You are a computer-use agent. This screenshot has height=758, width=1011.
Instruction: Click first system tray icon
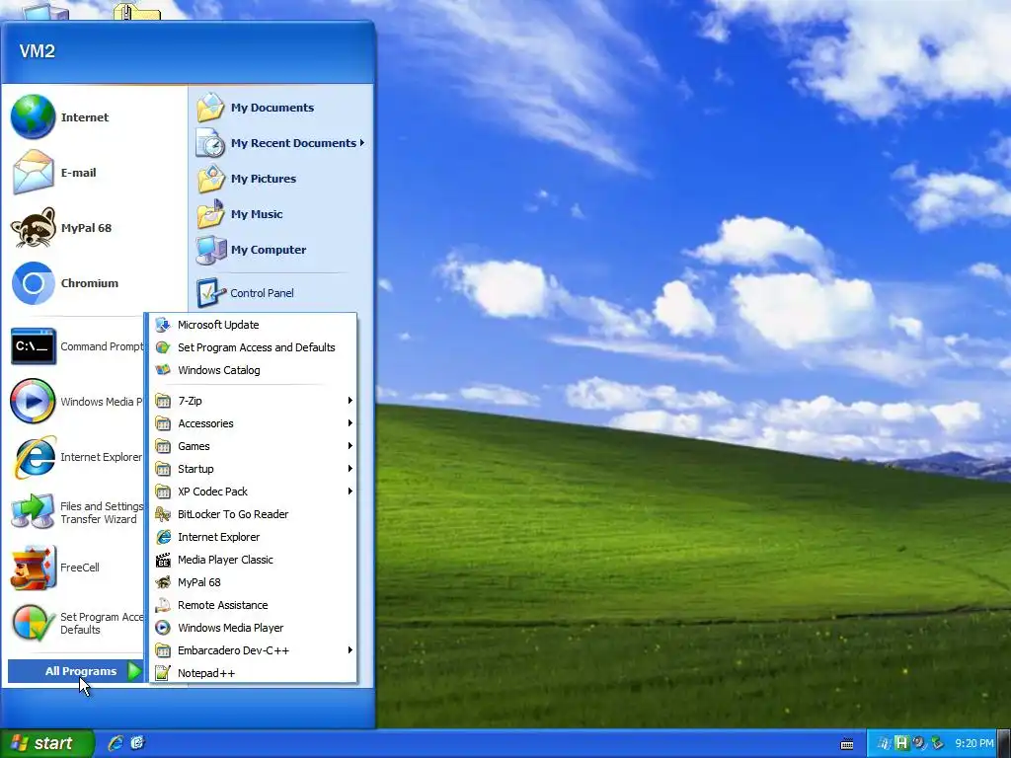point(884,743)
